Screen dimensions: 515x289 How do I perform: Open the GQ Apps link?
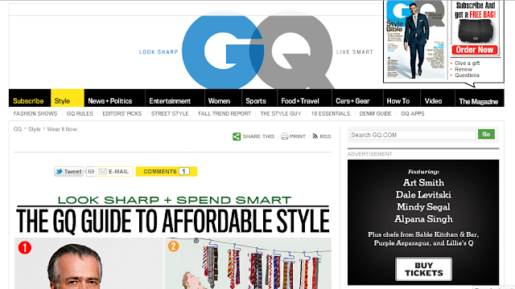[x=413, y=114]
